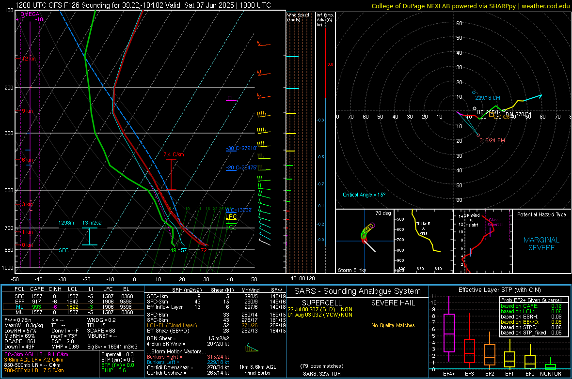Select the LCL-EL (Cloud Layer) row
Screen dimensions: 572x379
[216, 325]
